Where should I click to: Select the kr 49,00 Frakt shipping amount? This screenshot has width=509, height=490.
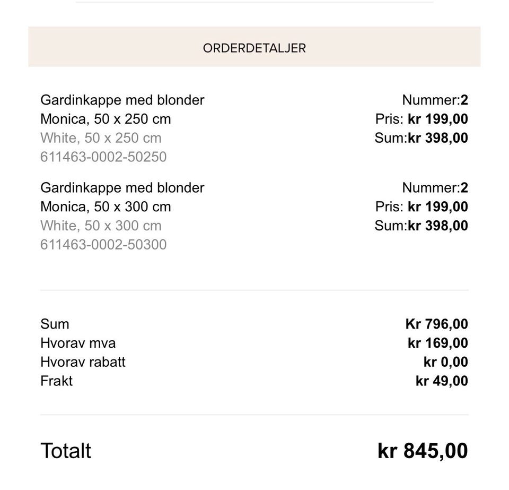pos(442,381)
